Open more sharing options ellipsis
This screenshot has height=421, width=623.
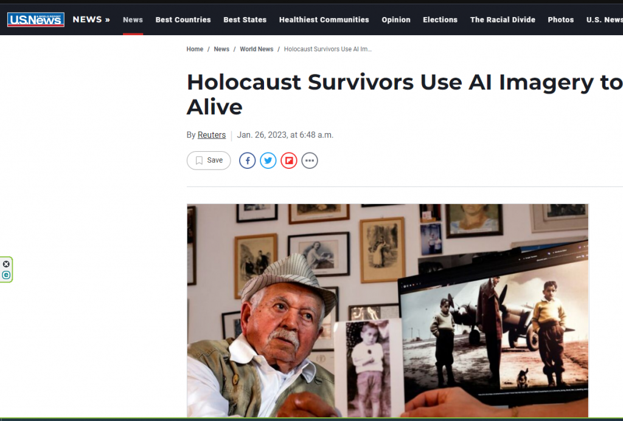[310, 161]
